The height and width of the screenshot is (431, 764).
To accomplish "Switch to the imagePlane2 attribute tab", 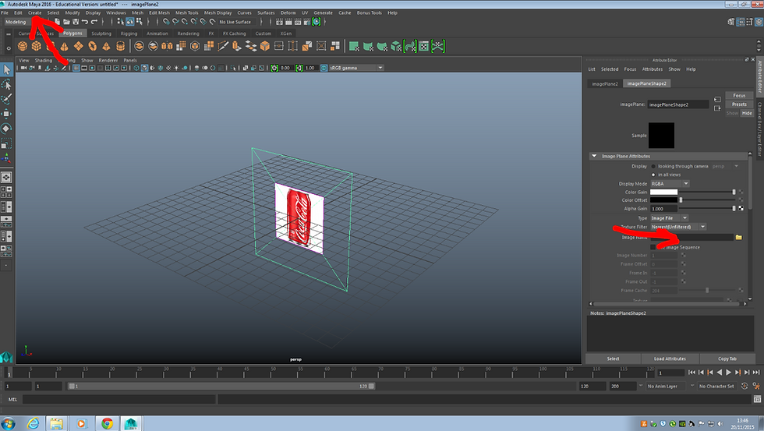I will (x=605, y=83).
